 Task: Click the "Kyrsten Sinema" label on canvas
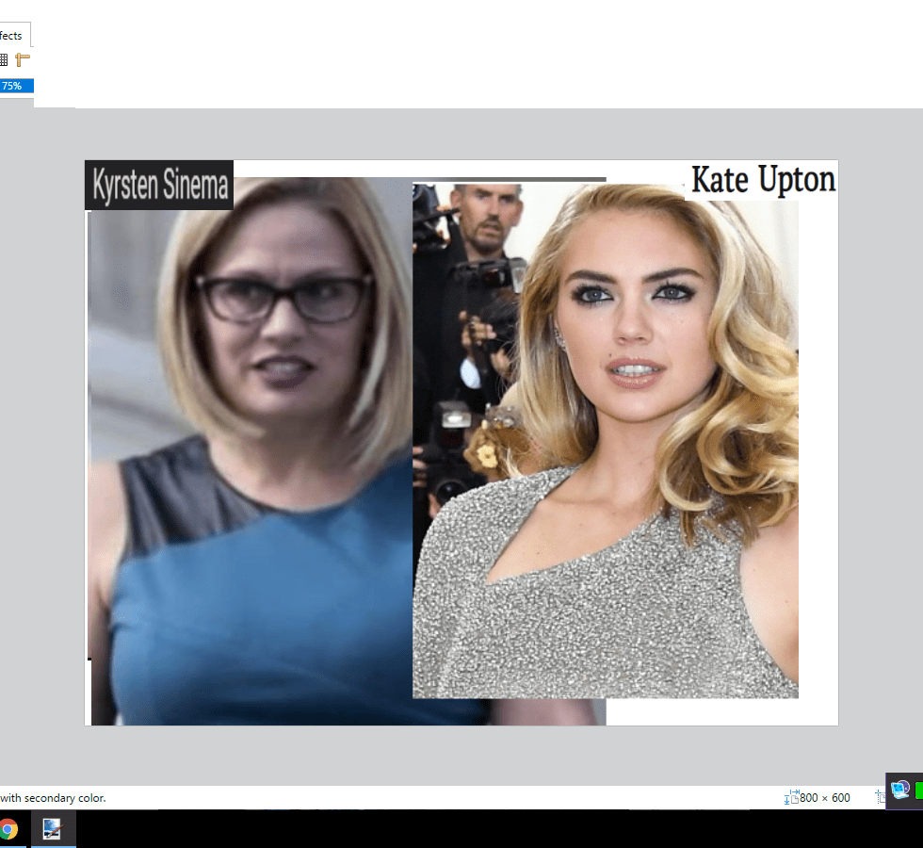159,185
